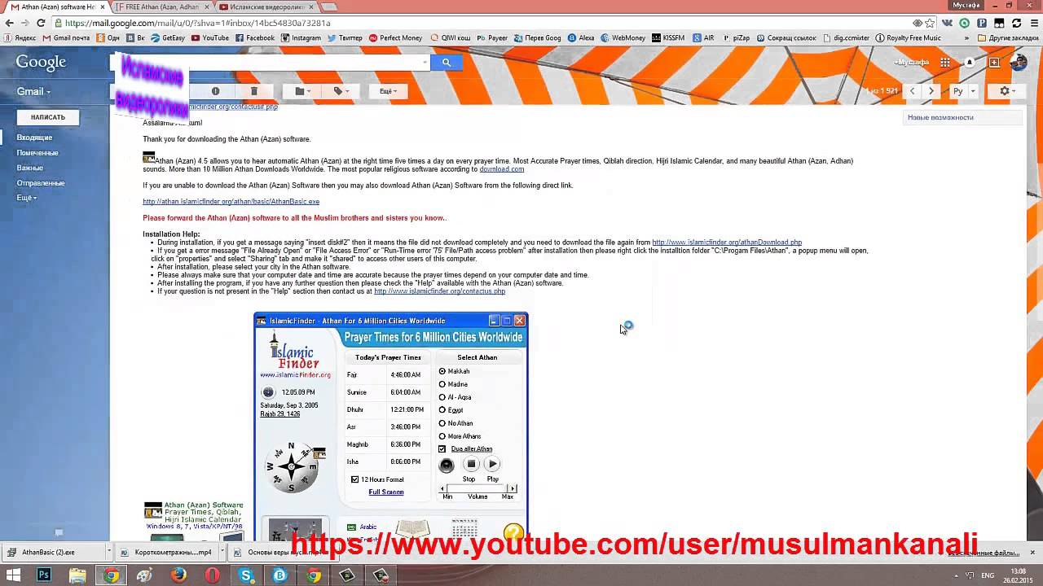Open the AthanBasic.exe direct download link
This screenshot has height=586, width=1043.
231,202
